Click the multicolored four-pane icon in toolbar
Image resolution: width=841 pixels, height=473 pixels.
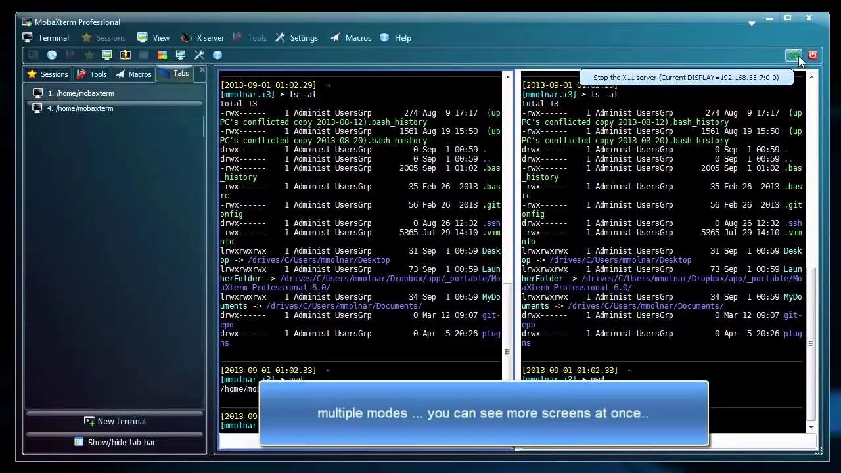[162, 55]
